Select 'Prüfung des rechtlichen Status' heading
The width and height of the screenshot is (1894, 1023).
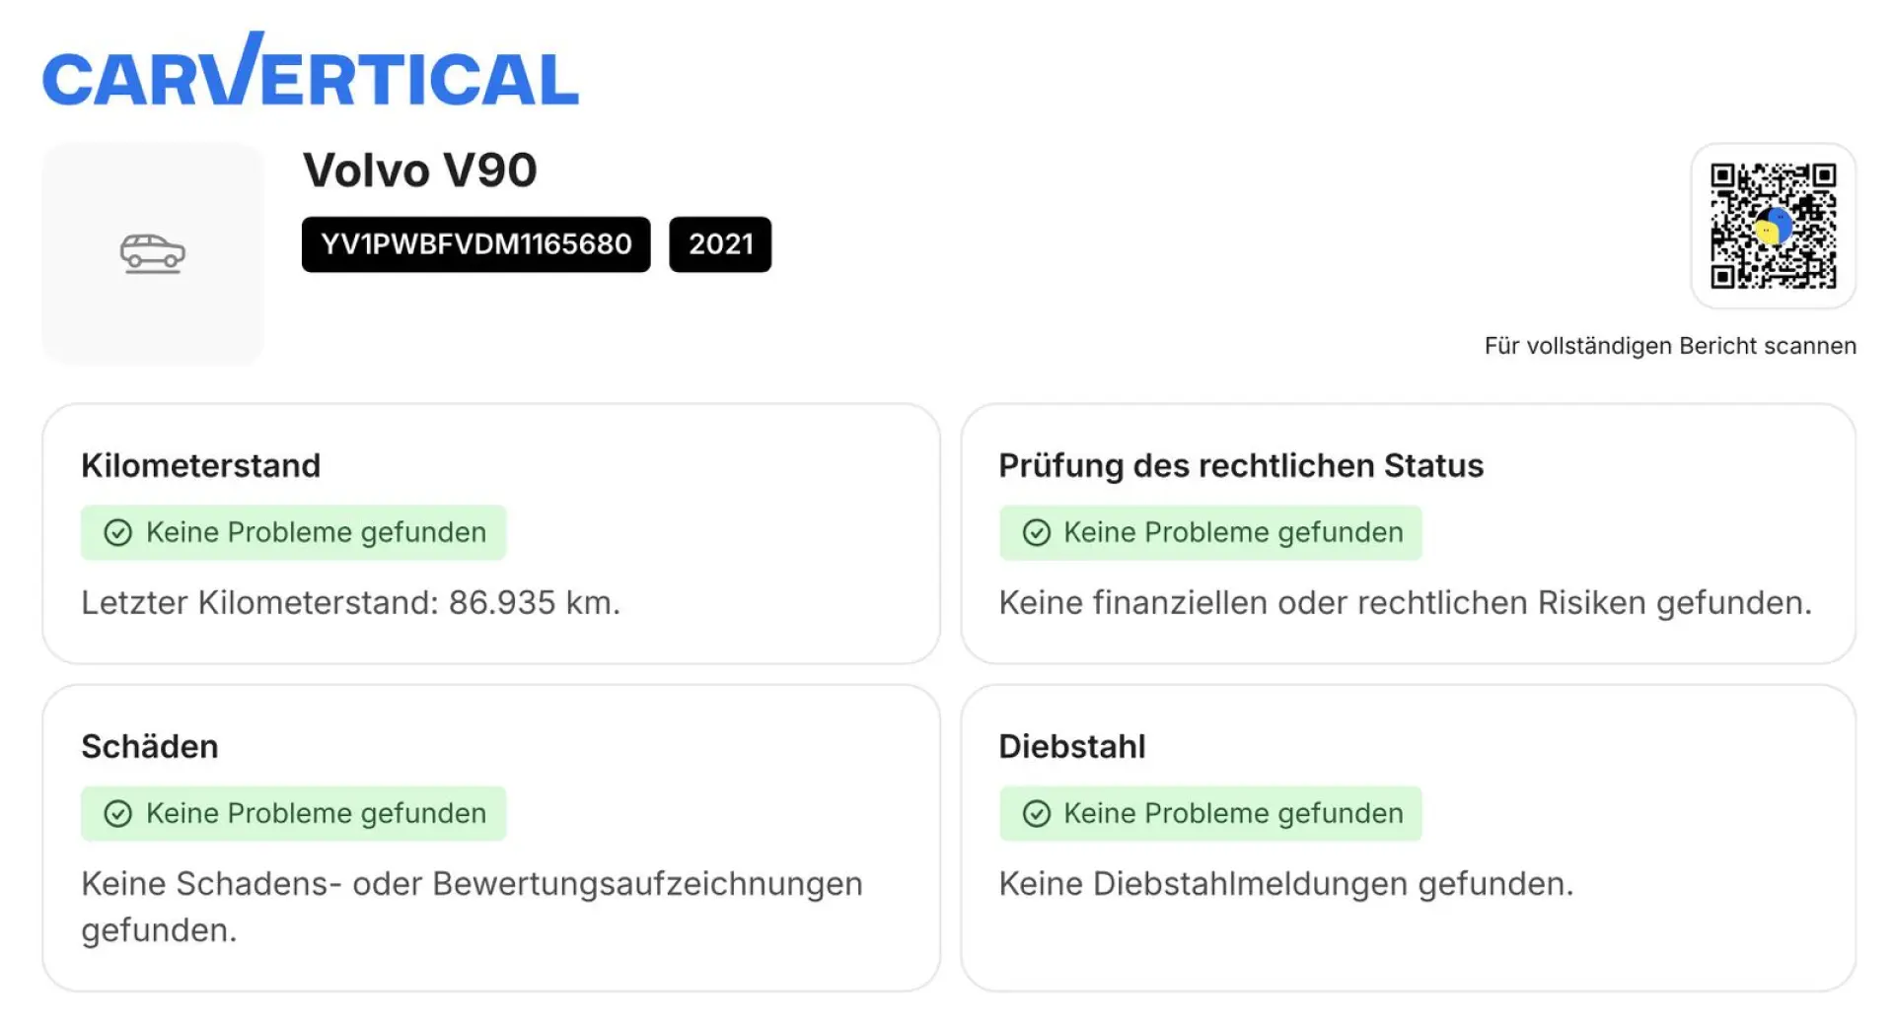point(1240,465)
